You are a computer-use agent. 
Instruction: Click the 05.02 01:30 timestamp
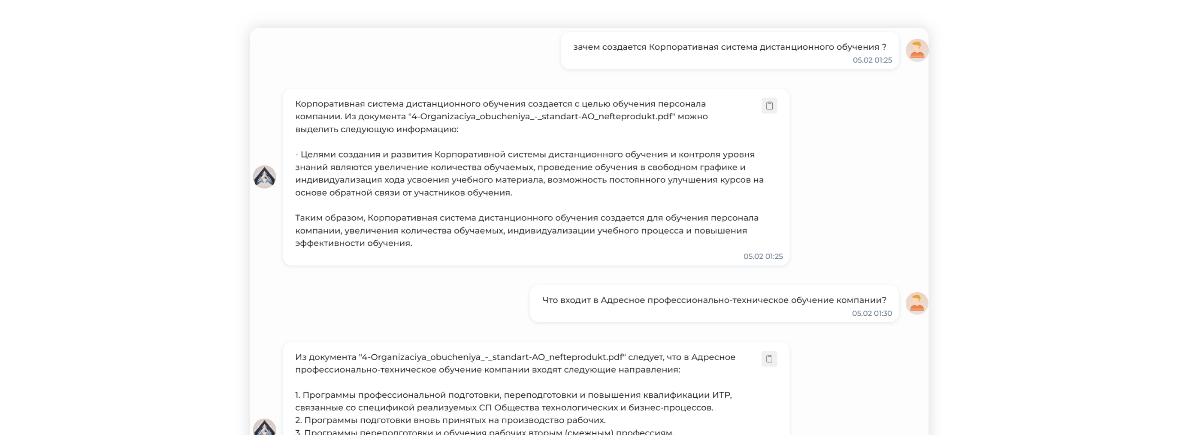(872, 313)
